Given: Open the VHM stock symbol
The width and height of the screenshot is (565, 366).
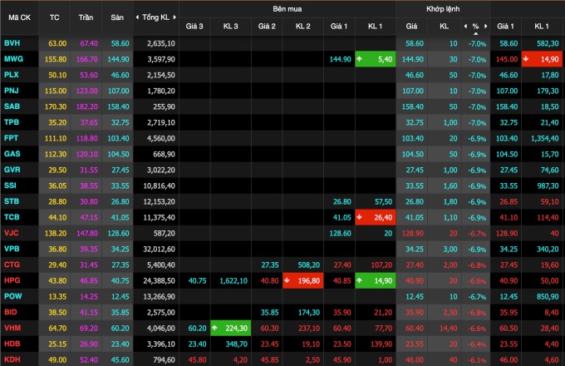Looking at the screenshot, I should pyautogui.click(x=12, y=328).
